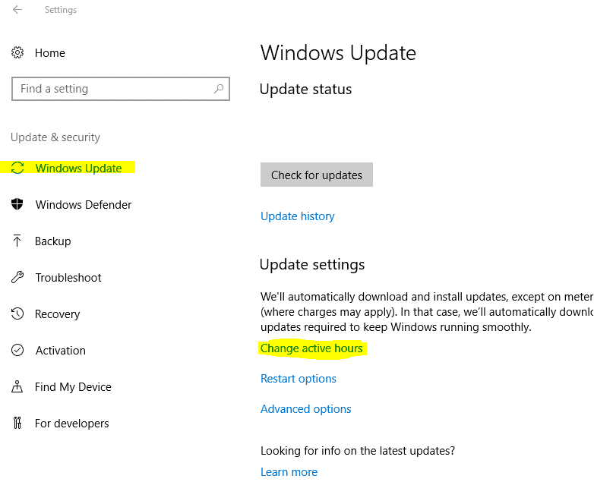Screen dimensions: 594x482
Task: Open the Home settings page
Action: [49, 53]
